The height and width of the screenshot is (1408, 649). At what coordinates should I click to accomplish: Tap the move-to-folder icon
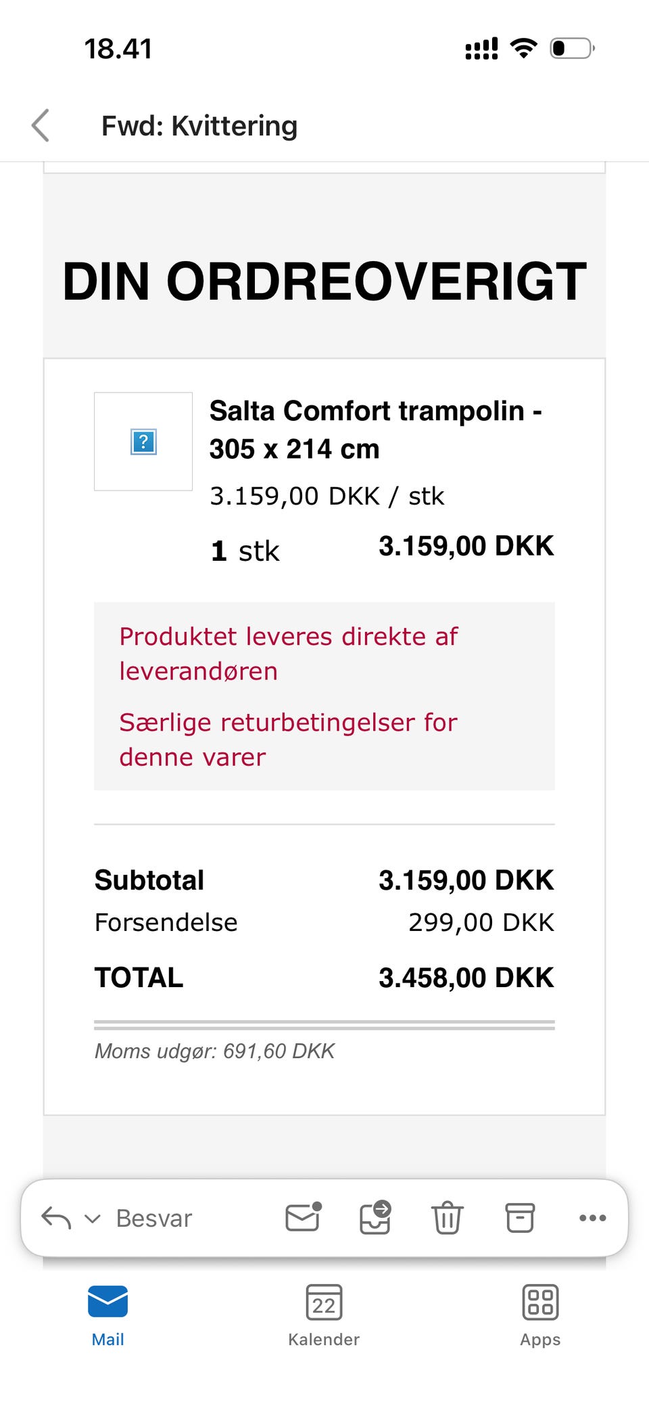[375, 1217]
